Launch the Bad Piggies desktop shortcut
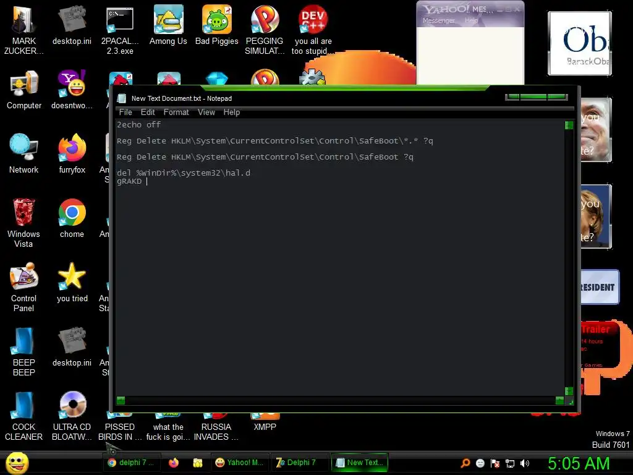Viewport: 633px width, 475px height. click(x=217, y=25)
